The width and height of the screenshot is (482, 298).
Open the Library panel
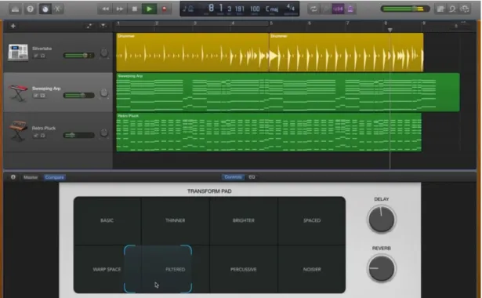[x=15, y=9]
